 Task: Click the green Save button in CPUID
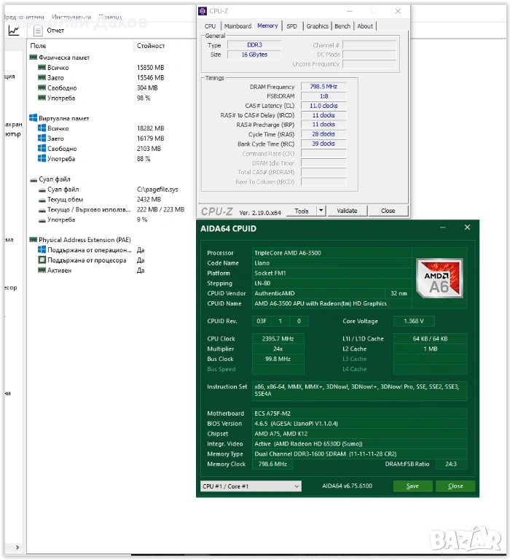412,486
